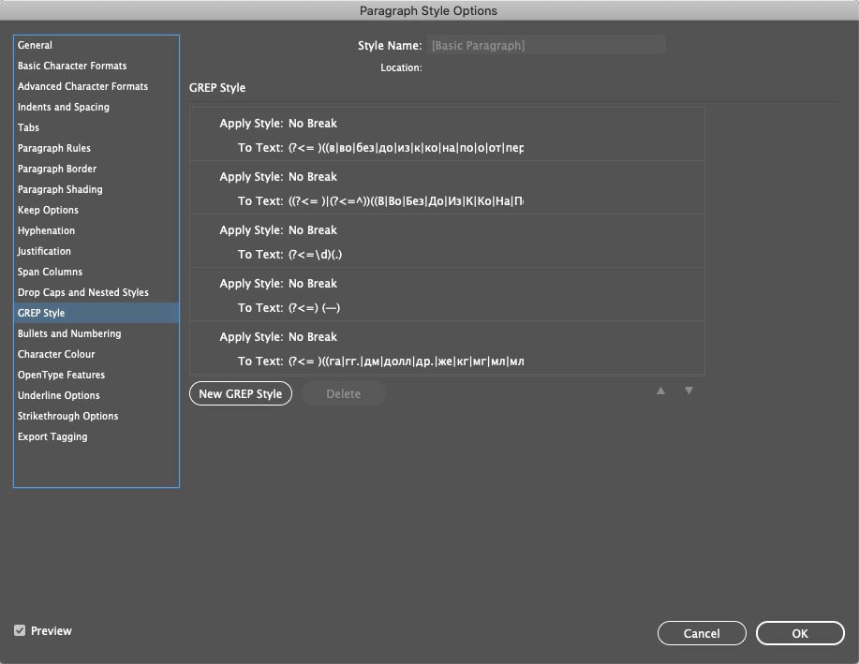Image resolution: width=859 pixels, height=664 pixels.
Task: Open Indents and Spacing panel
Action: pyautogui.click(x=64, y=107)
